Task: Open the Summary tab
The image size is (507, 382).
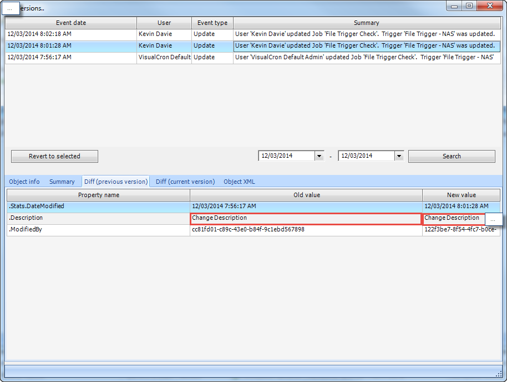Action: click(x=62, y=182)
